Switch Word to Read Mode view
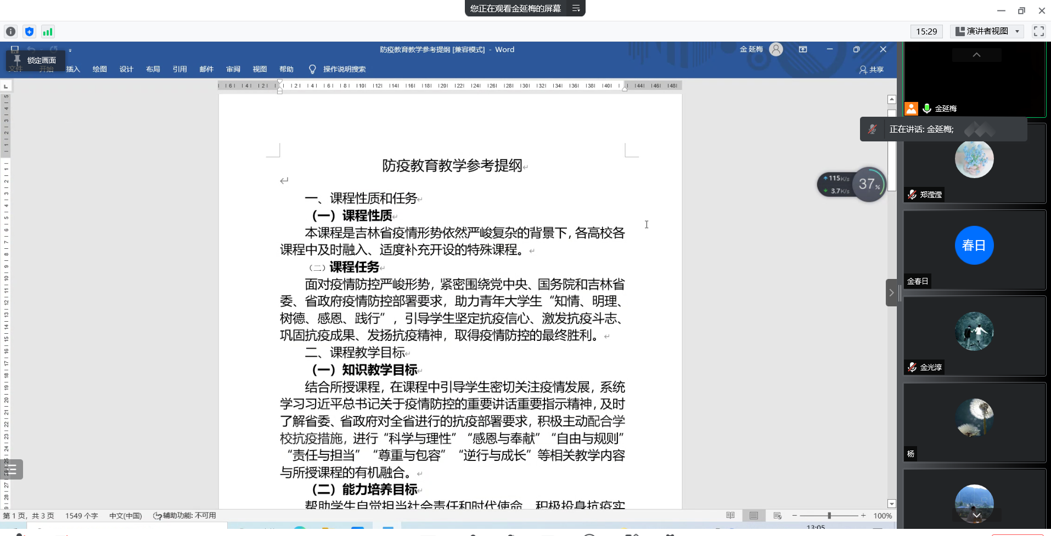The image size is (1051, 536). (x=730, y=516)
